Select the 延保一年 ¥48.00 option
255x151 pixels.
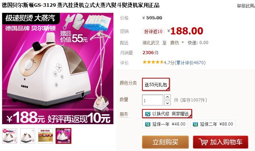click(x=165, y=124)
